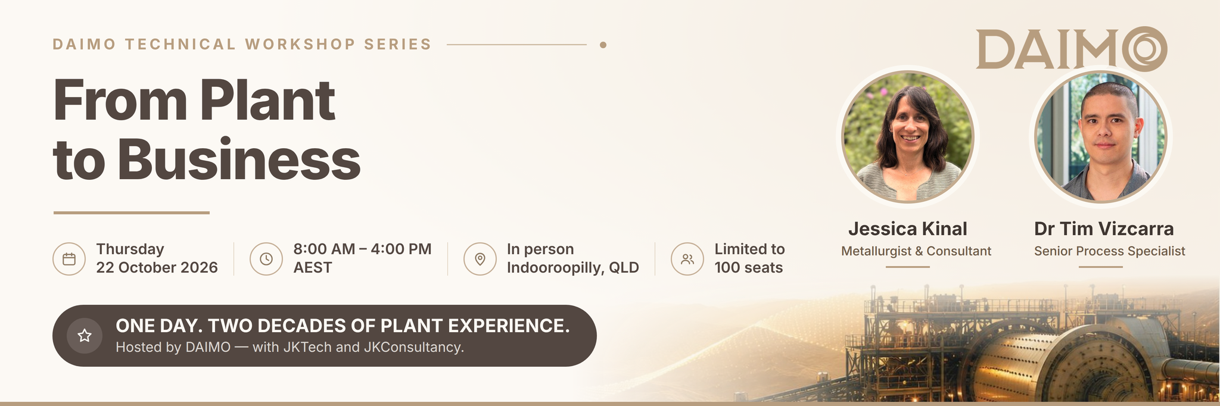This screenshot has height=406, width=1220.
Task: Click 'Hosted by DAIMO' subtitle text
Action: point(290,347)
